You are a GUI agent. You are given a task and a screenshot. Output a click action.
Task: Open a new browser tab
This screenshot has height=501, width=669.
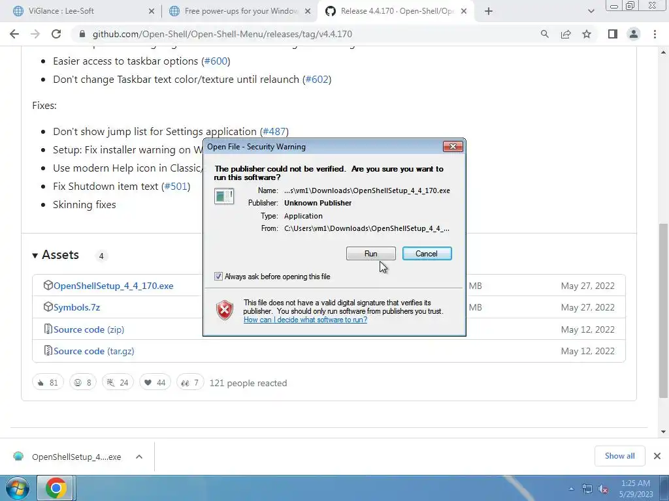tap(489, 12)
